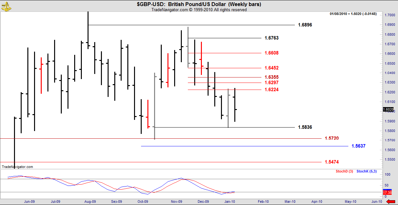The width and height of the screenshot is (398, 205).
Task: Click the 1.5836 support level label
Action: pyautogui.click(x=305, y=127)
